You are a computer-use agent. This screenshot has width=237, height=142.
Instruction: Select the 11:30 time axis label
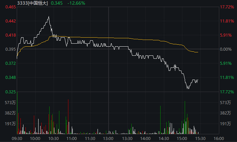click(90, 139)
